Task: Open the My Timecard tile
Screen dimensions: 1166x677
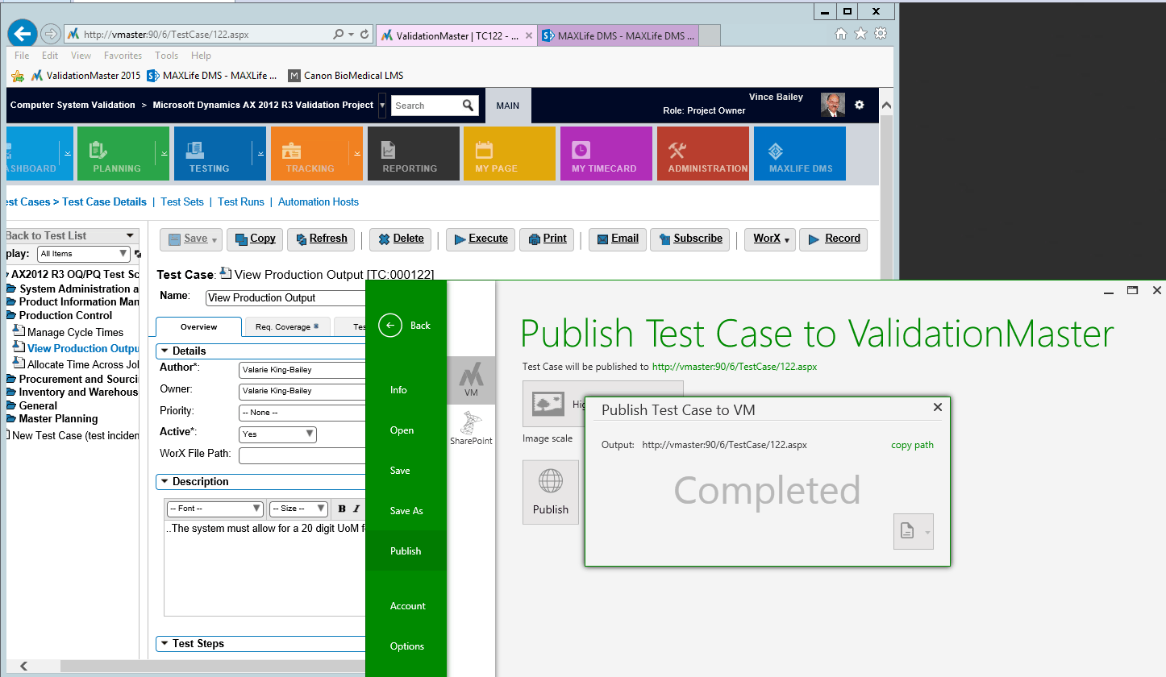Action: coord(606,153)
